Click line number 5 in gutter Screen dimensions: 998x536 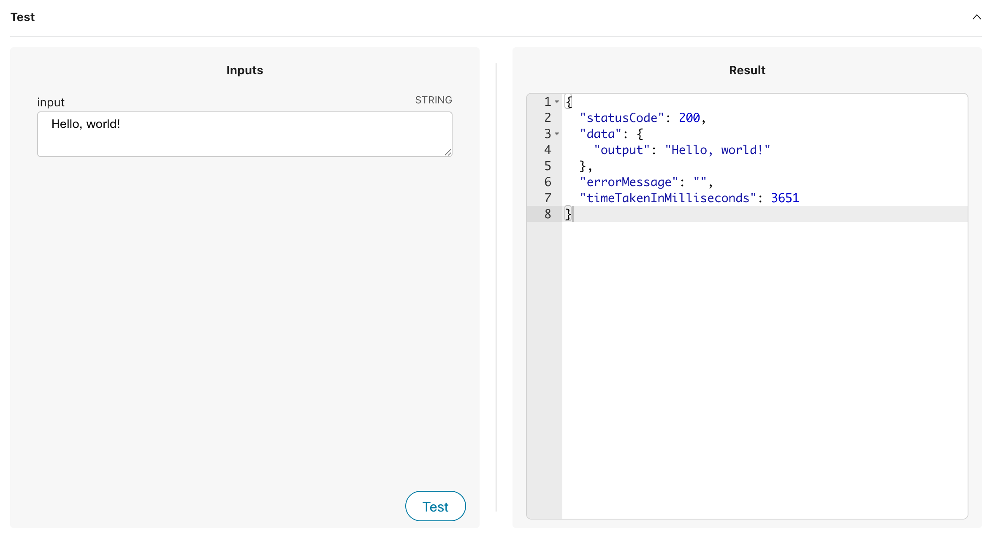pos(548,166)
